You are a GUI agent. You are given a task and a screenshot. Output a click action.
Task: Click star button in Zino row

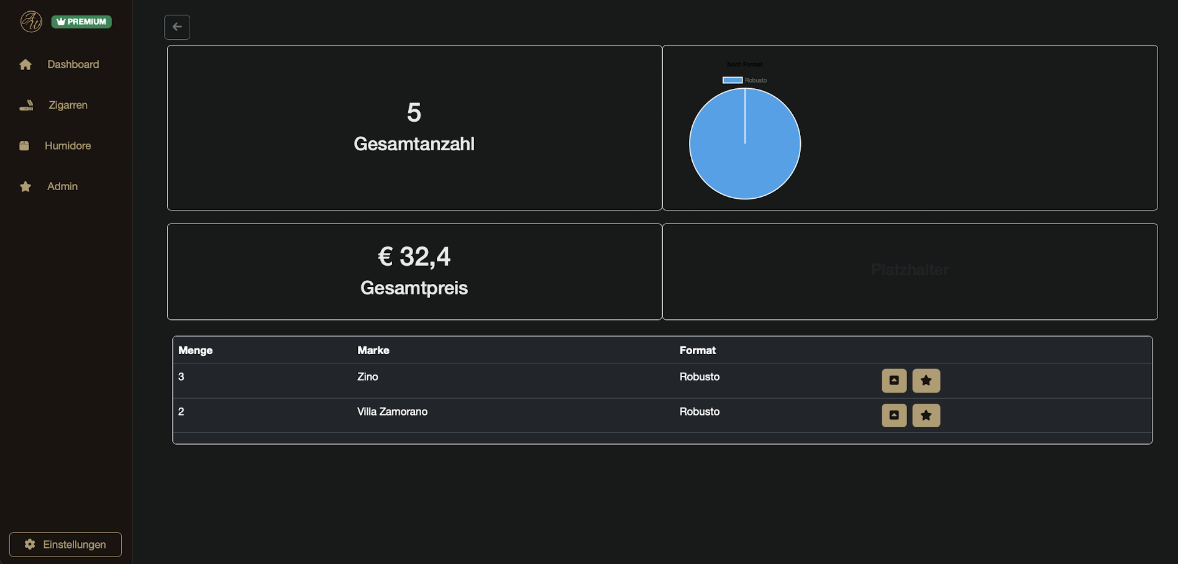coord(926,381)
